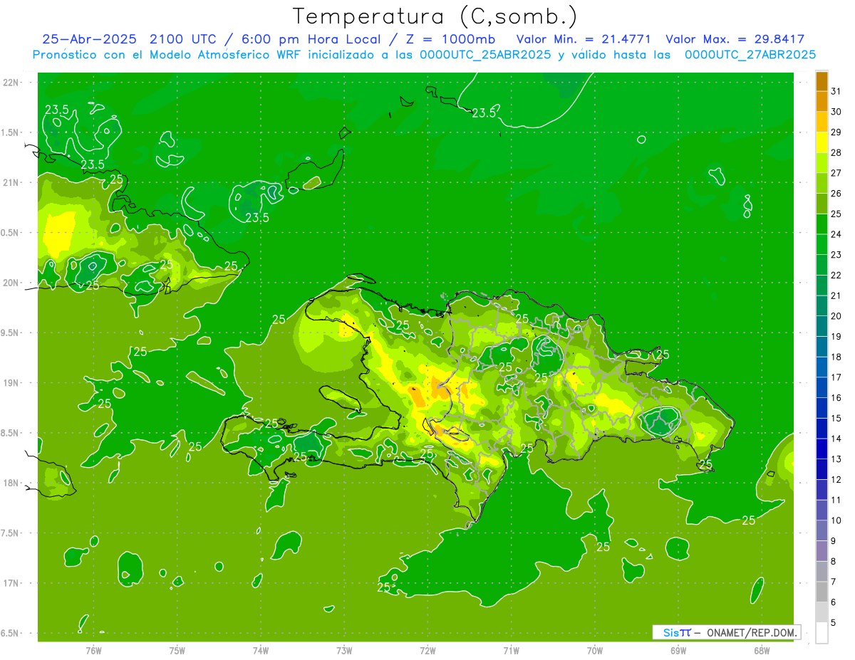Screen dimensions: 855x660
Task: Click the "20N" latitude axis label
Action: click(x=11, y=283)
